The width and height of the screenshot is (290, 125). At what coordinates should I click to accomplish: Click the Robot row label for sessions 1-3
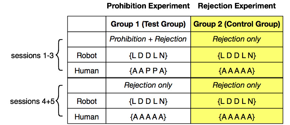coord(87,56)
